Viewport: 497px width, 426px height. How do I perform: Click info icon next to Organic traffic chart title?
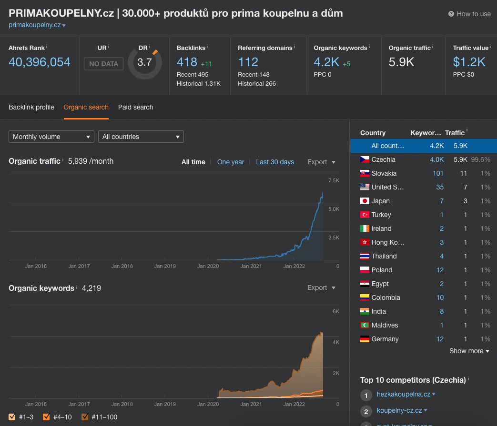pyautogui.click(x=63, y=160)
